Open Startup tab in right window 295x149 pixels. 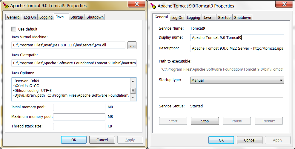click(224, 18)
